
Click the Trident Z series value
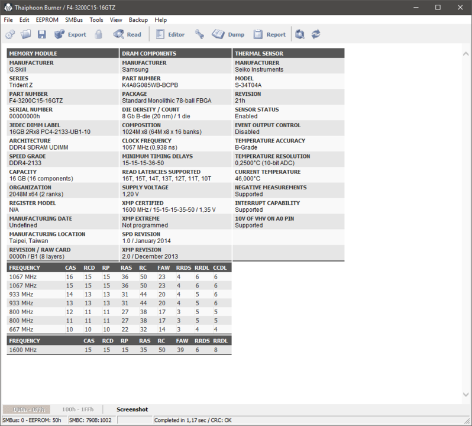(x=21, y=85)
